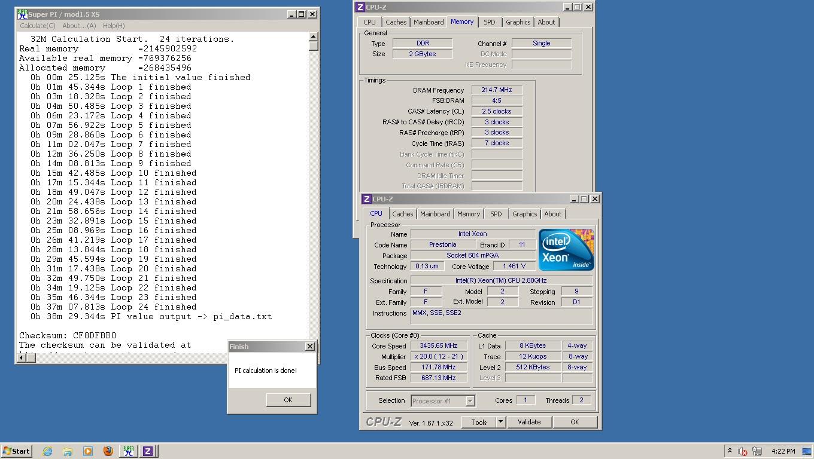Image resolution: width=814 pixels, height=459 pixels.
Task: Click the DRAM Frequency value 214.7 MHz
Action: pos(497,90)
